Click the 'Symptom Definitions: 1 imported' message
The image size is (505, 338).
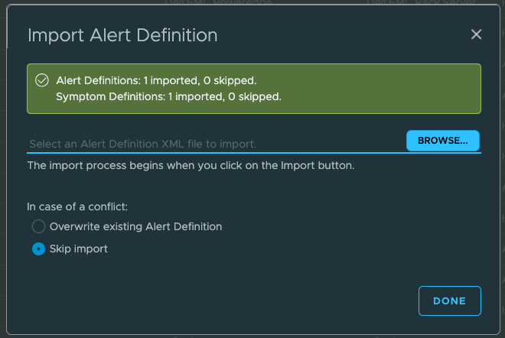[168, 97]
